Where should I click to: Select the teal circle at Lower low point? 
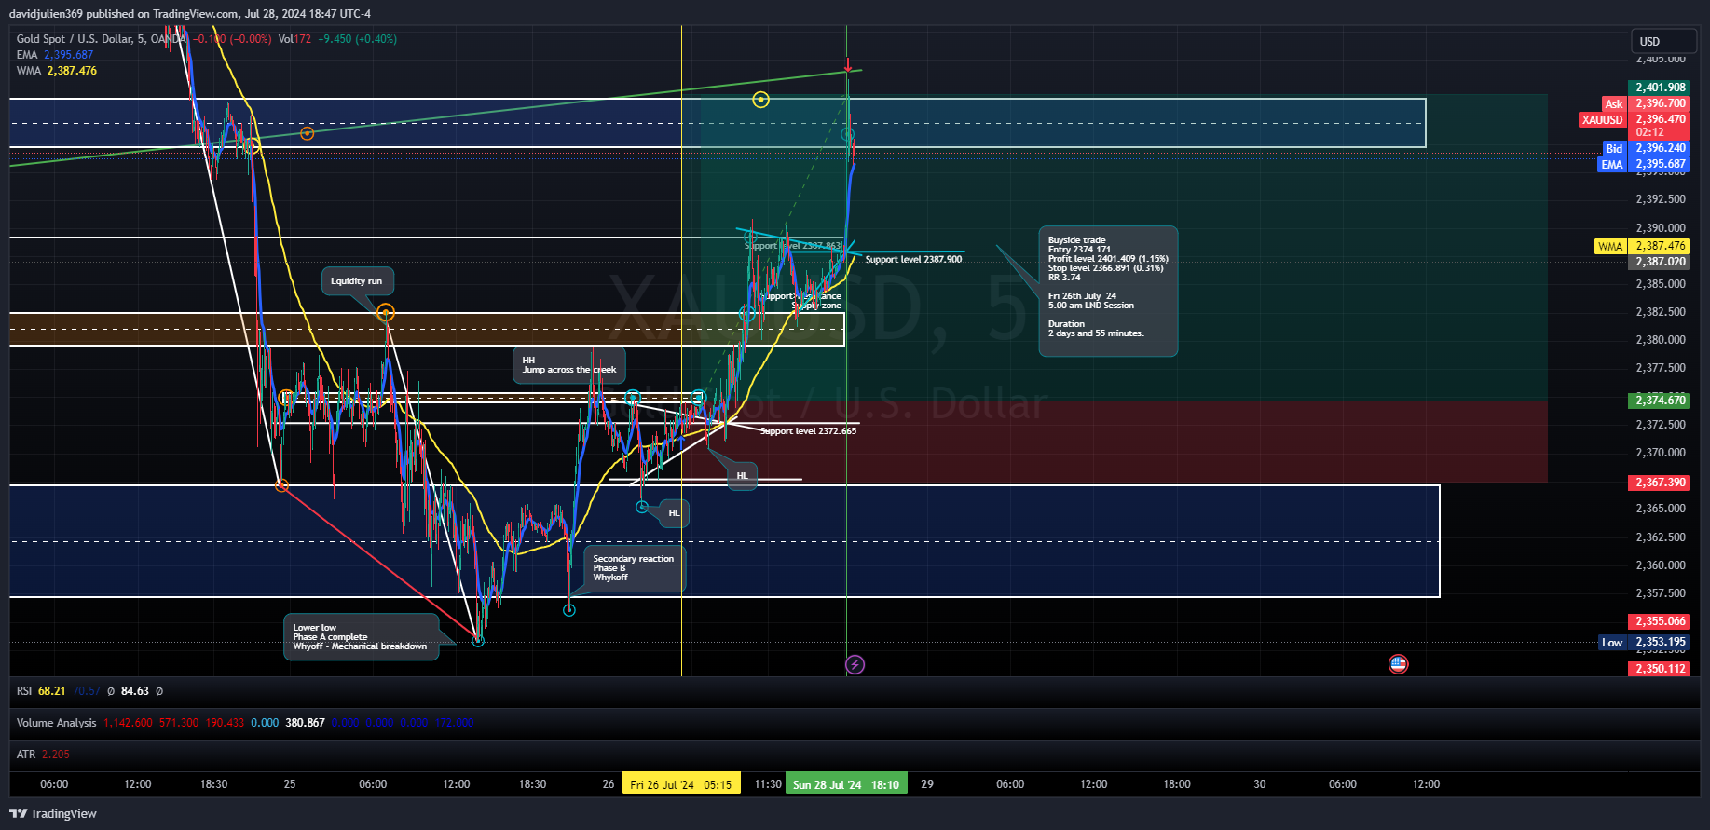point(478,640)
